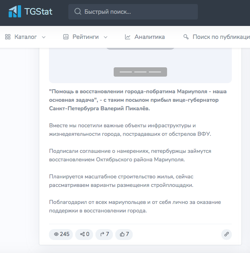
Task: Click the TGStat brand name text
Action: [x=40, y=11]
